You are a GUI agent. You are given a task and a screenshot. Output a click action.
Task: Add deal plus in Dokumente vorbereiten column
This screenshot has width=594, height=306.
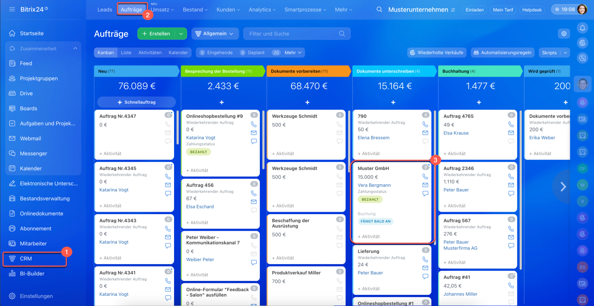point(307,102)
